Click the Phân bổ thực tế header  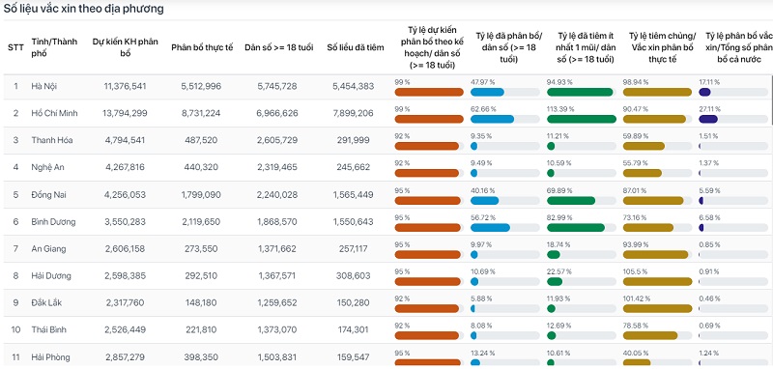201,47
